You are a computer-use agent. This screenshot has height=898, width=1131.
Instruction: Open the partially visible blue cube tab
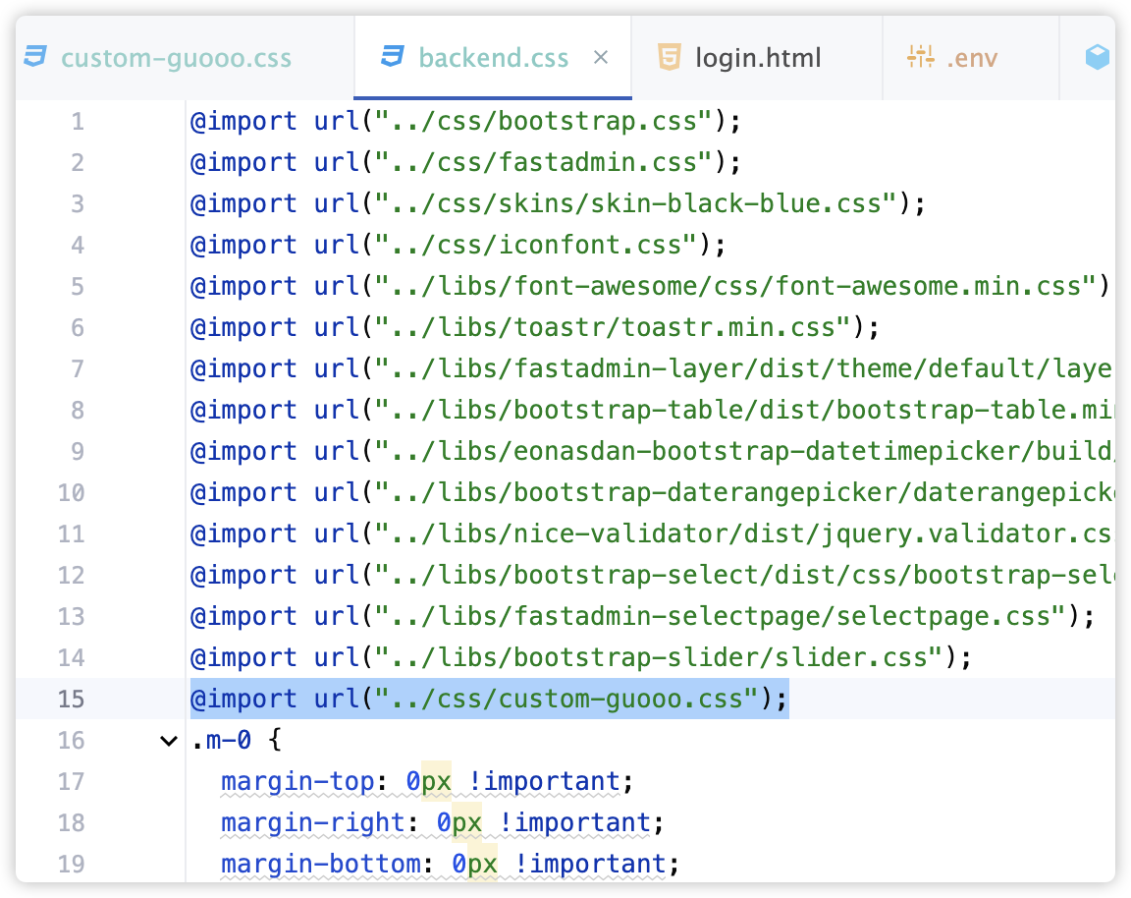click(1097, 57)
